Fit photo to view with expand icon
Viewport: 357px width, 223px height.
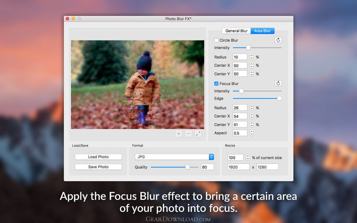[x=198, y=134]
